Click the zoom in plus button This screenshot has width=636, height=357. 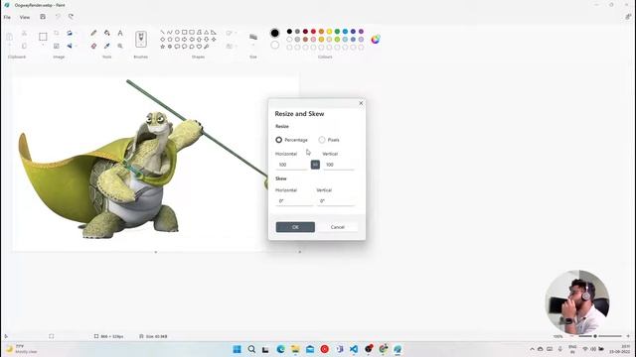[x=628, y=336]
